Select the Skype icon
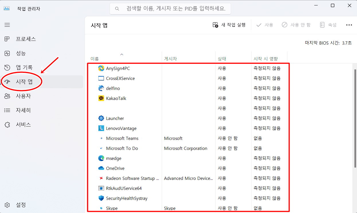Screen dimensions: 357x213 101,208
